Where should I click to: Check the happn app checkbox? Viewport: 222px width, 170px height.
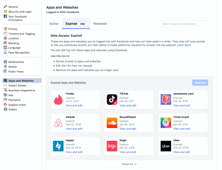click(95, 146)
